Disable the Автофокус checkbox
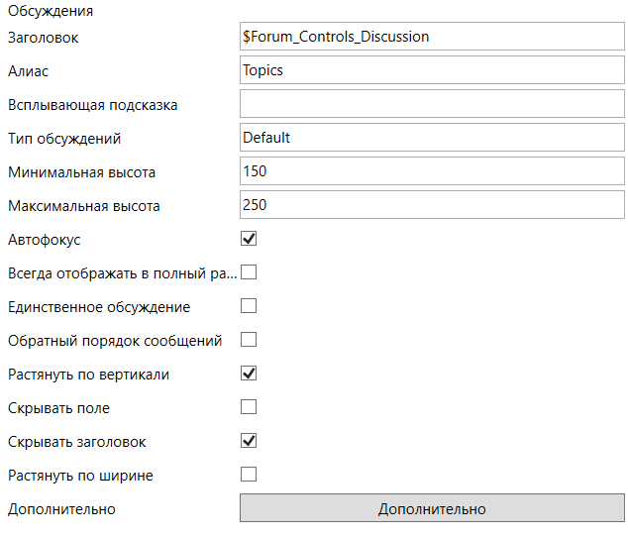The height and width of the screenshot is (537, 628). point(249,239)
